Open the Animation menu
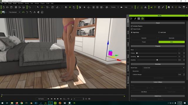 21,3
